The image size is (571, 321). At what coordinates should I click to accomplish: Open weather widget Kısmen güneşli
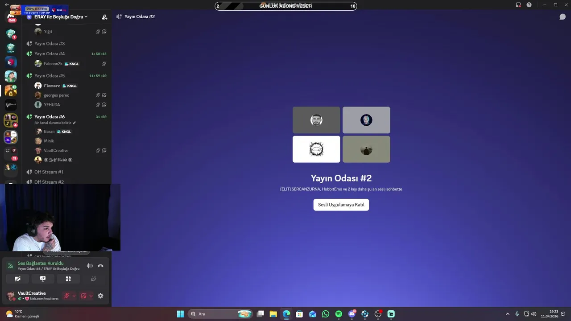point(22,314)
